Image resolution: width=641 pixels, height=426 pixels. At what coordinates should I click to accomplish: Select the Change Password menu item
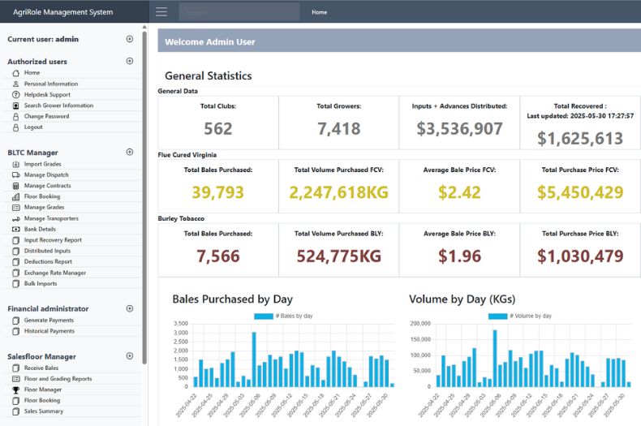pyautogui.click(x=46, y=117)
